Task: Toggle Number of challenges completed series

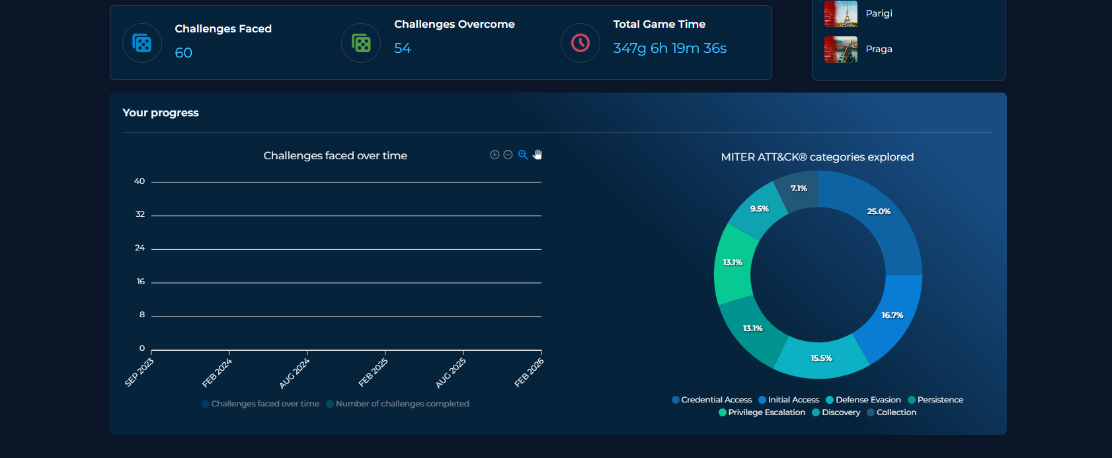Action: point(398,404)
